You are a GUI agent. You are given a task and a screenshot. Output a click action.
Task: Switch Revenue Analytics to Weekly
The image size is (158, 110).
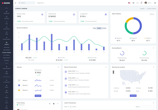(99, 28)
